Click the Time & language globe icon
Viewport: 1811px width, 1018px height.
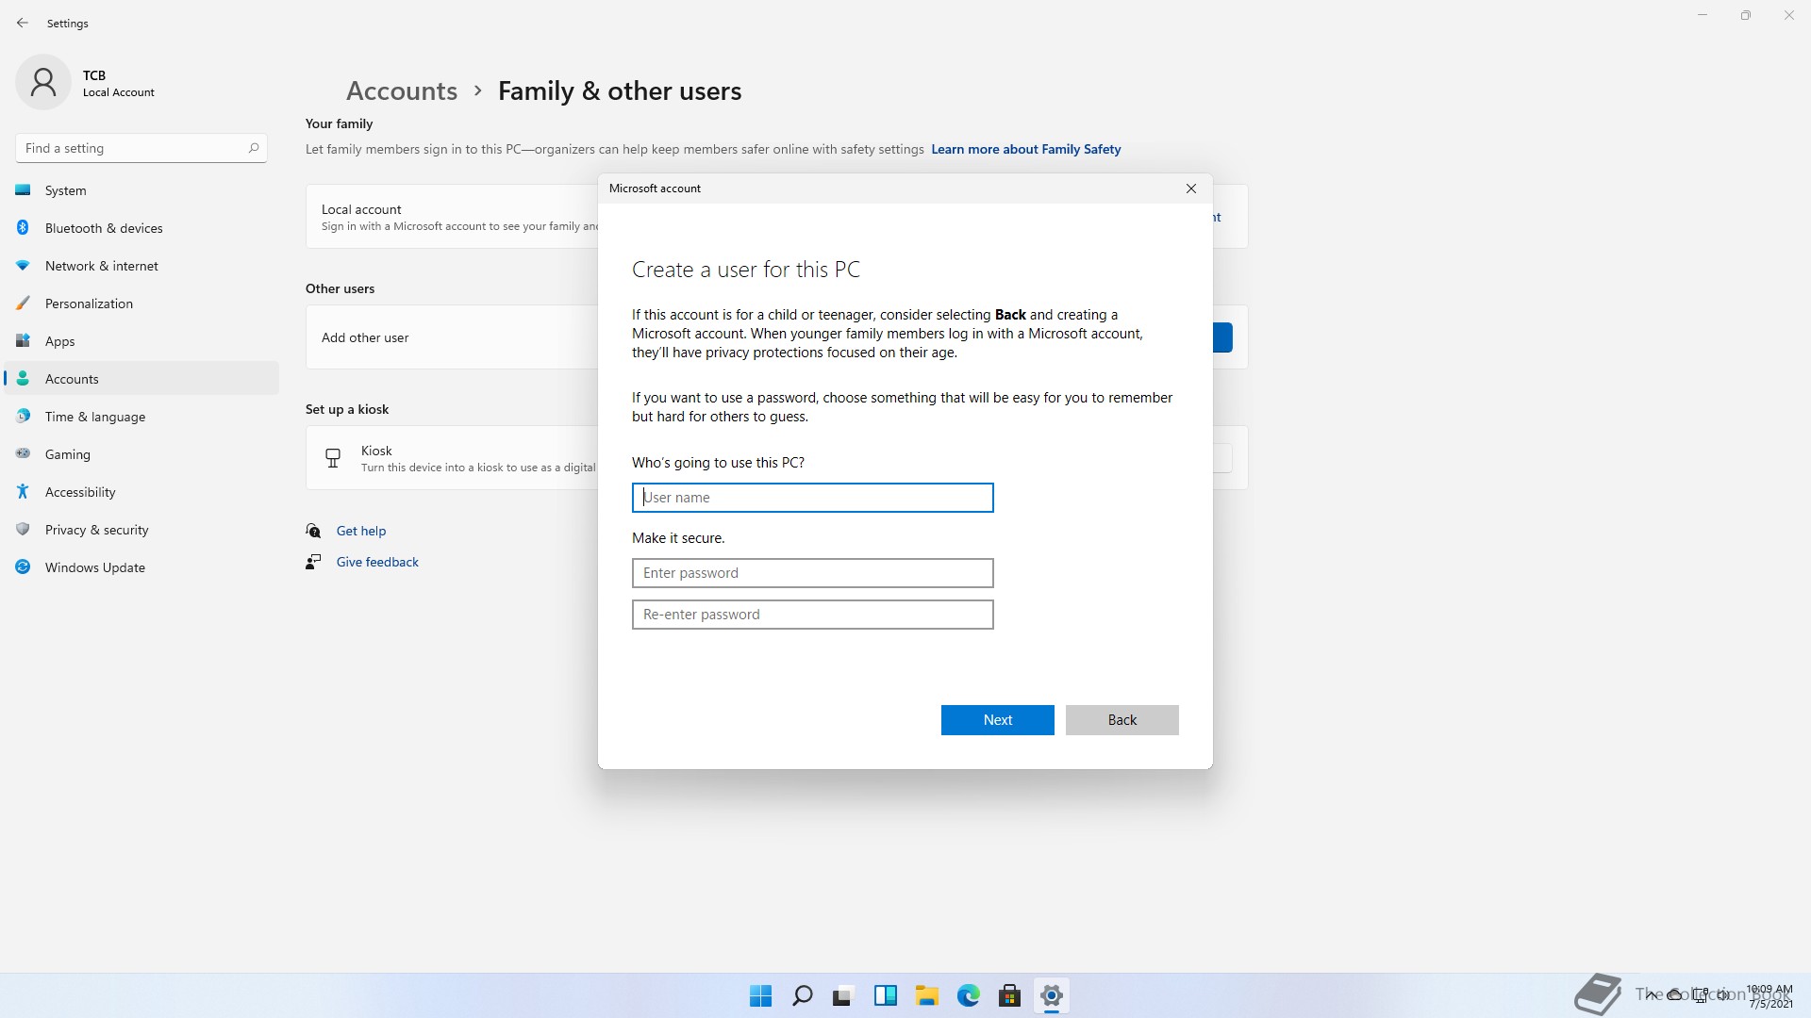(x=23, y=417)
